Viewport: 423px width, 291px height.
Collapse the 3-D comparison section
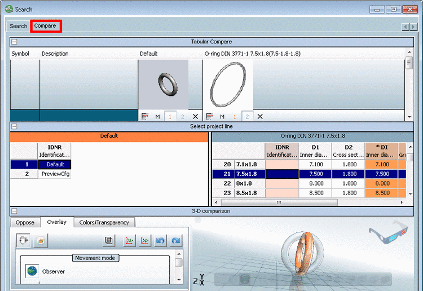pos(14,211)
